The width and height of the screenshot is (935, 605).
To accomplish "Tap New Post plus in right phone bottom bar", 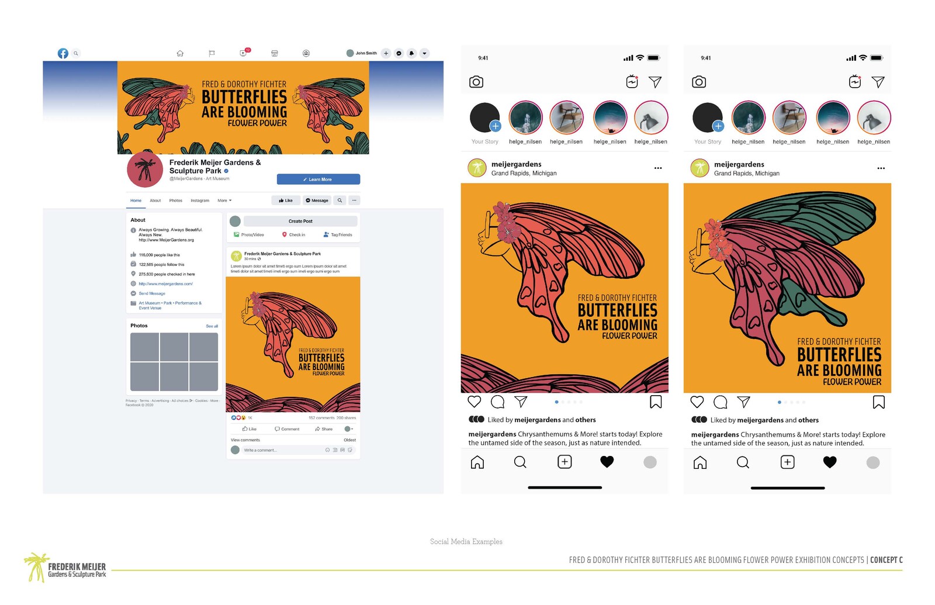I will pos(787,462).
